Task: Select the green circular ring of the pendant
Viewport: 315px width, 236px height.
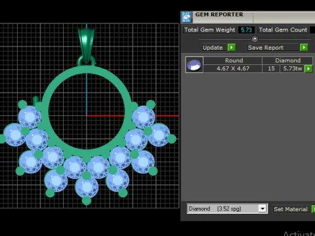Action: [86, 70]
